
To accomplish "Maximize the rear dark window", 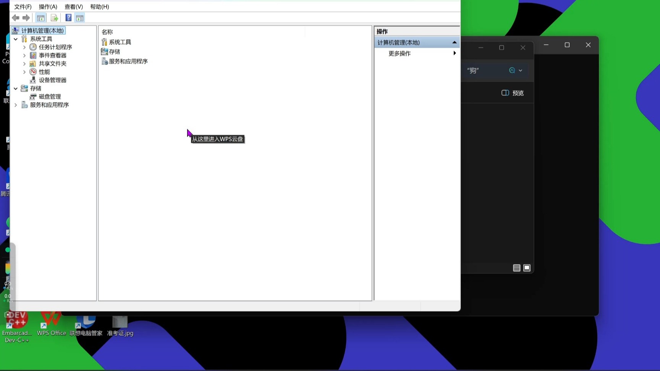I will pos(567,45).
